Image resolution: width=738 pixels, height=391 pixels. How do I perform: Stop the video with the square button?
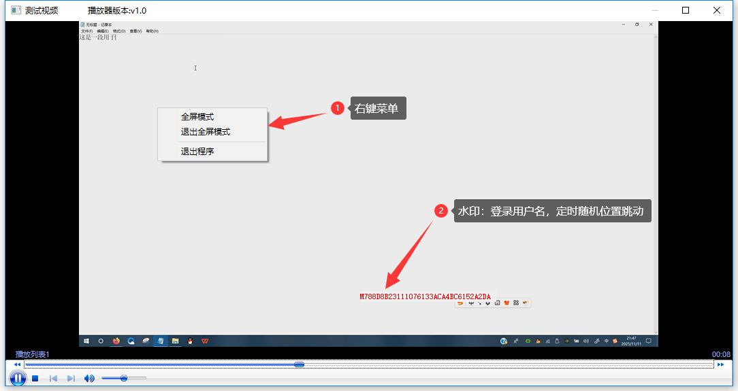coord(35,378)
